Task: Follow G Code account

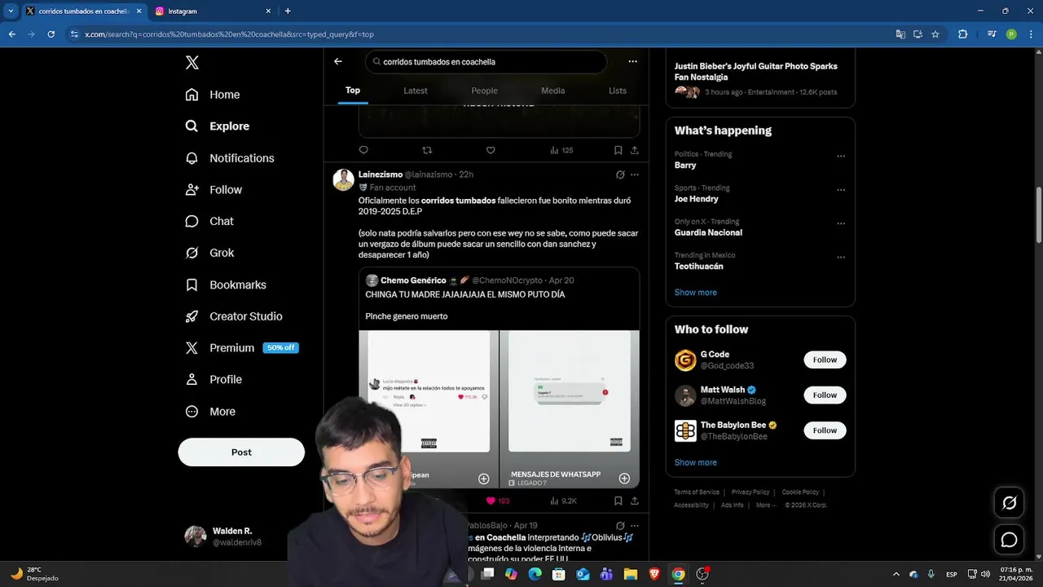Action: pyautogui.click(x=825, y=360)
